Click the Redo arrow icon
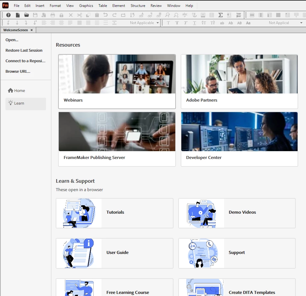Image resolution: width=306 pixels, height=296 pixels. pos(114,15)
